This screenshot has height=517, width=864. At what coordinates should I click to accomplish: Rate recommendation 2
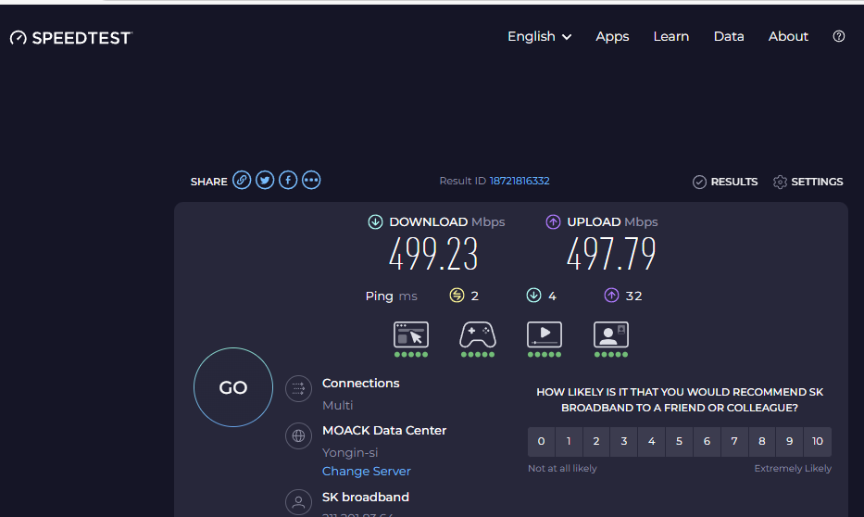596,442
